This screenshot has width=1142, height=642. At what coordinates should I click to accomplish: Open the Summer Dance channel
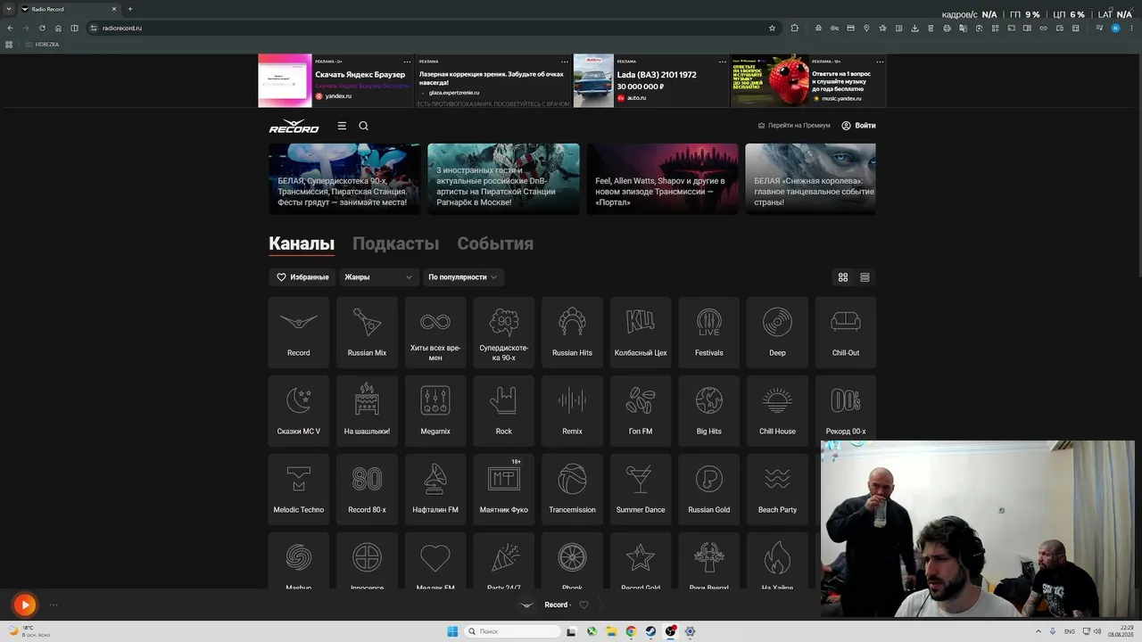click(641, 490)
